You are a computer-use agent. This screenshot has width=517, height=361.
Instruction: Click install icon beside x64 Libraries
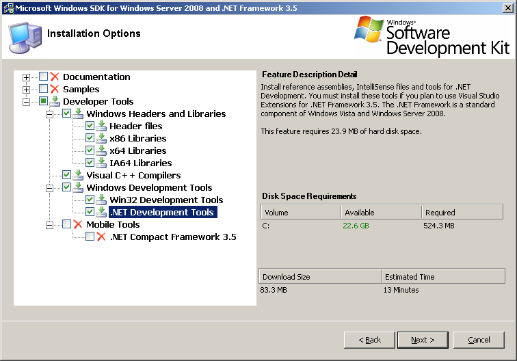point(101,150)
